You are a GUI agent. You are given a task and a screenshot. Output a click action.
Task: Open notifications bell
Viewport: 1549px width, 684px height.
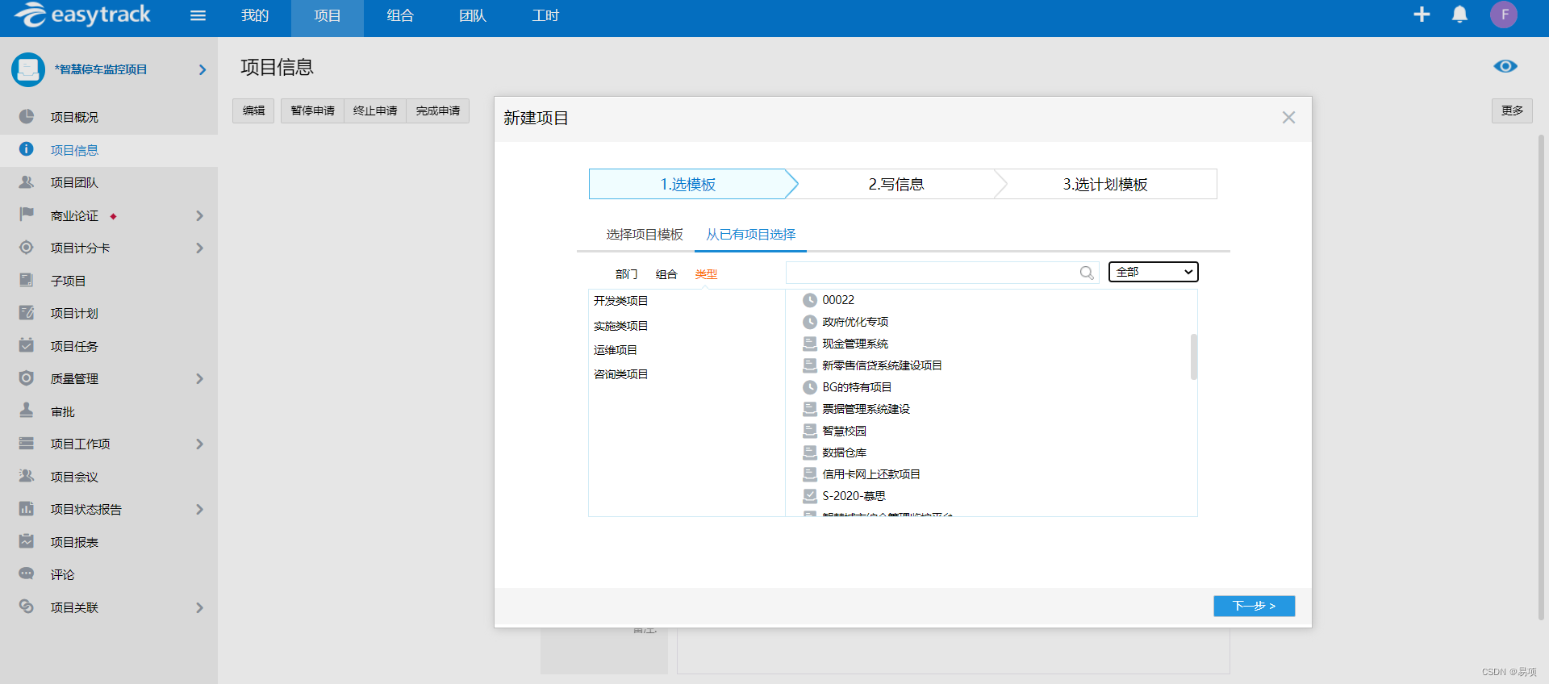coord(1459,15)
